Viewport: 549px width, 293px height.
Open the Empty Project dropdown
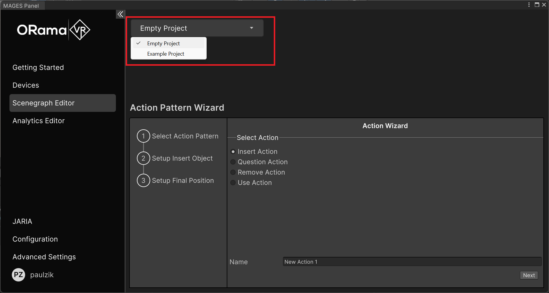point(197,28)
